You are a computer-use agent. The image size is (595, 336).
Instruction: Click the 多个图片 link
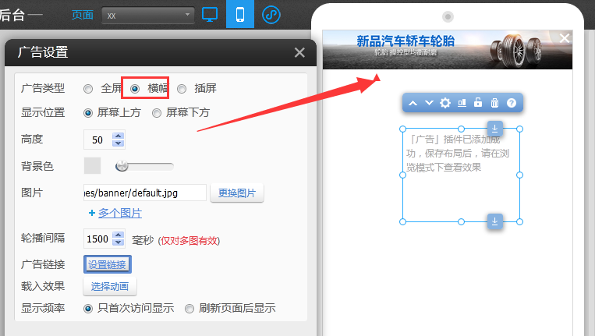[x=119, y=213]
